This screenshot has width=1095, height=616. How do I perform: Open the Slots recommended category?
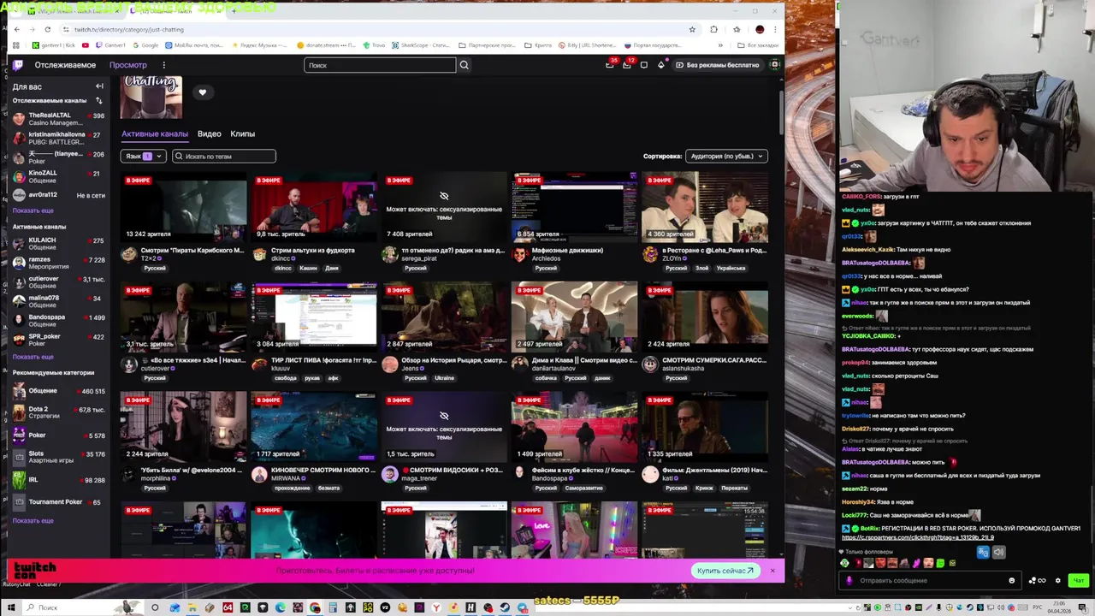click(x=58, y=457)
